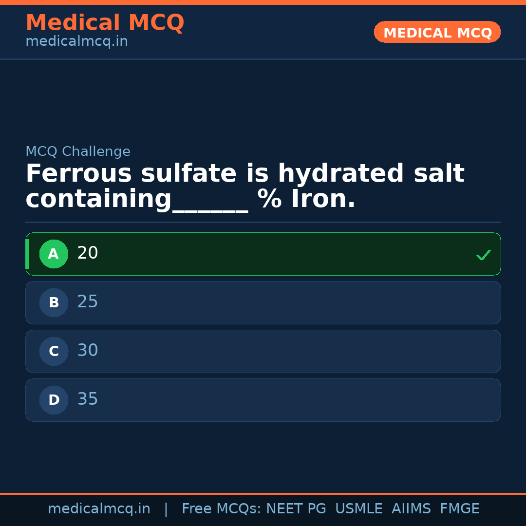
Task: Click the FMGE footer label
Action: [459, 509]
